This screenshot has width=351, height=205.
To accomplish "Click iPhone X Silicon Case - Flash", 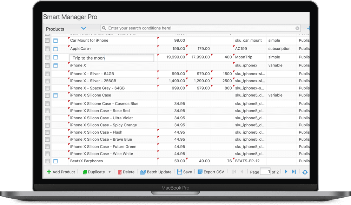I will click(96, 132).
